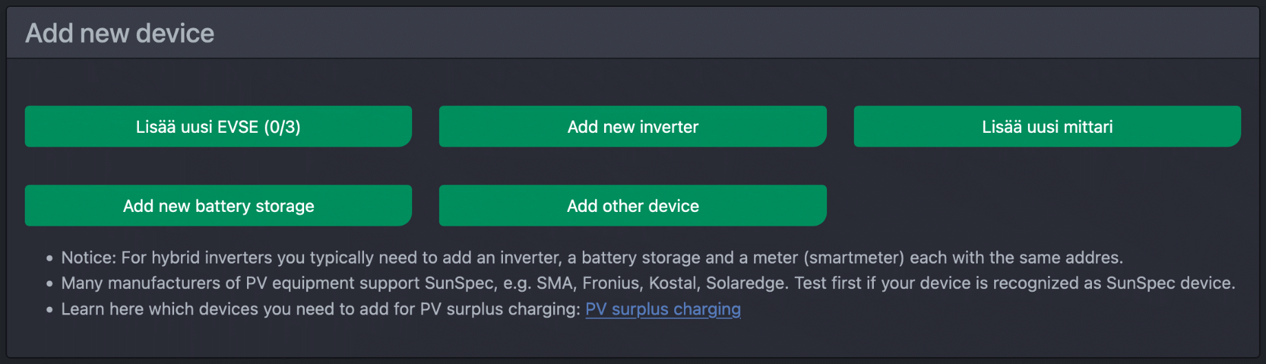Click the "Lisää uusi mittari" button
Viewport: 1266px width, 364px height.
click(x=1047, y=127)
